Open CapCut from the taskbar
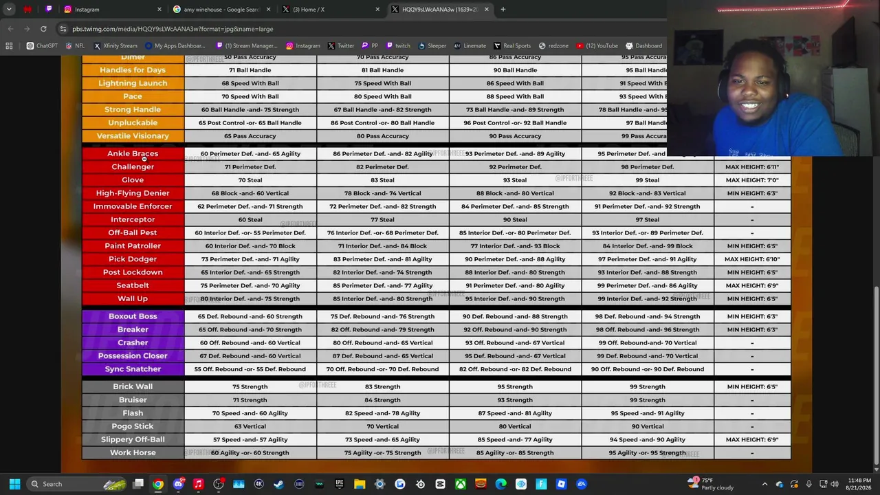Image resolution: width=880 pixels, height=495 pixels. 440,484
